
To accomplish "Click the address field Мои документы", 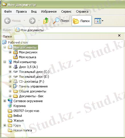I will pos(70,30).
